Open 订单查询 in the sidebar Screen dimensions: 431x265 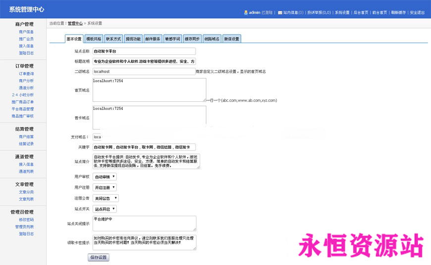26,74
